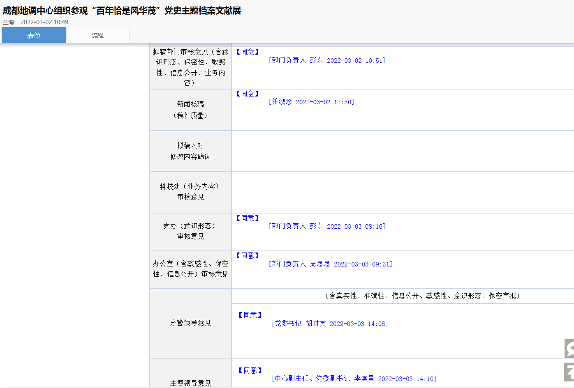
Task: Switch to the 流程 tab
Action: [98, 35]
